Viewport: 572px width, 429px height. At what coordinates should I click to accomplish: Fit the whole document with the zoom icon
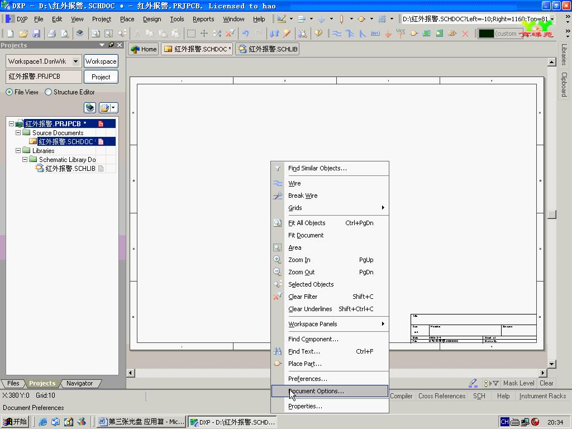pos(96,34)
